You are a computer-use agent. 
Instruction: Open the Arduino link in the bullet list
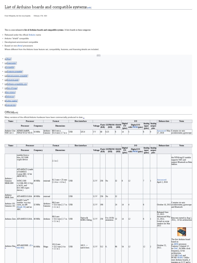pos(32,35)
